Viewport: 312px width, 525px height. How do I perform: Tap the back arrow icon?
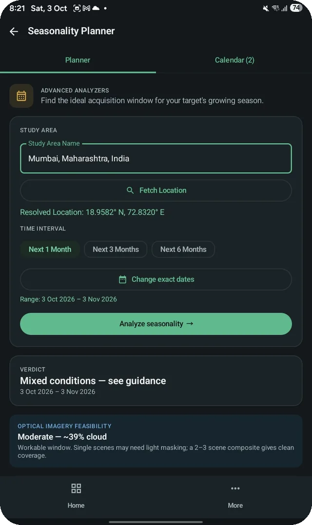14,31
